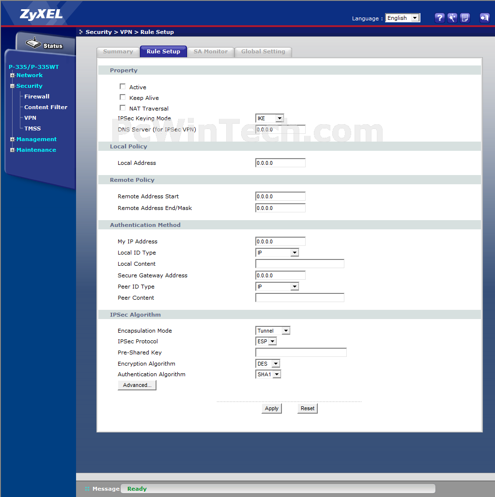Viewport: 495px width, 497px height.
Task: Open VPN in the sidebar
Action: pos(31,118)
